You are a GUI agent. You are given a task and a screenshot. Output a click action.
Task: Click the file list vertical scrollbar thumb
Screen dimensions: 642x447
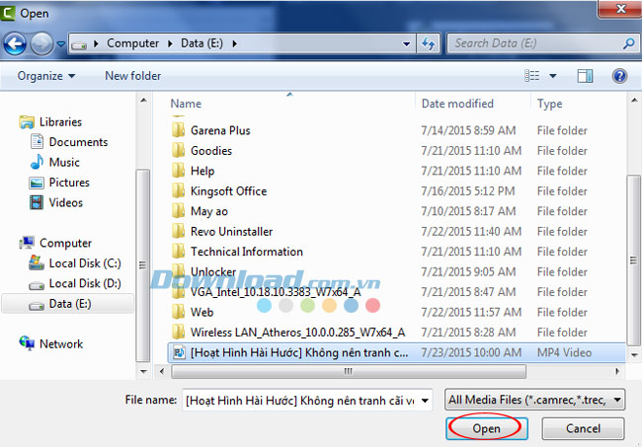point(634,261)
